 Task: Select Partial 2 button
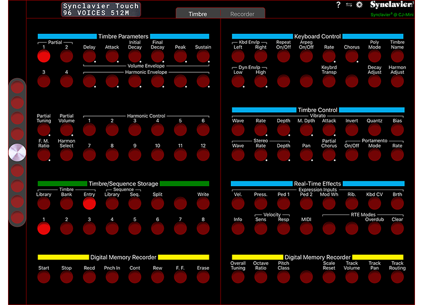66,56
